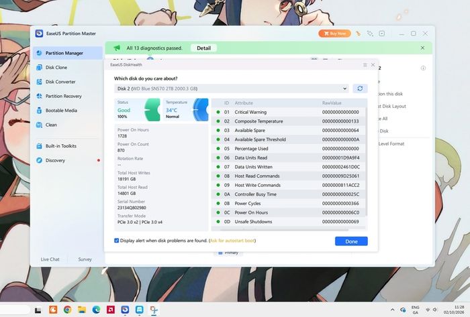Select the Available Spare Threshold row
470x317 pixels.
tap(289, 139)
